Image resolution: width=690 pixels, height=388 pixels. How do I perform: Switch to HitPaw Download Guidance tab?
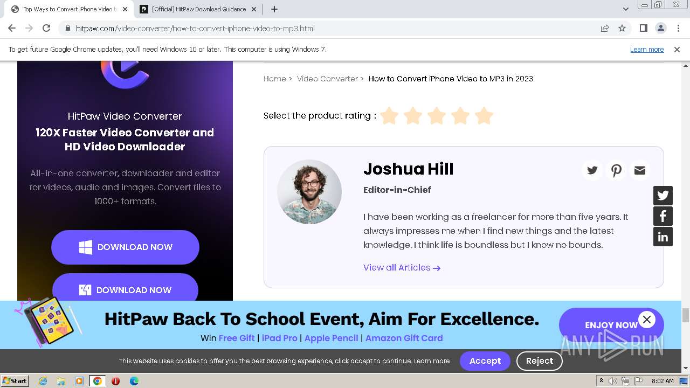(199, 9)
